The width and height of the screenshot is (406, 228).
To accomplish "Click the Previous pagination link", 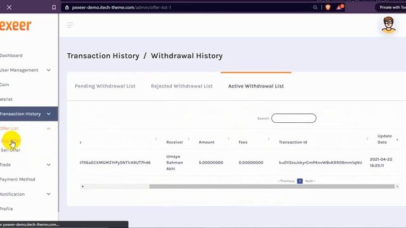I will [286, 181].
